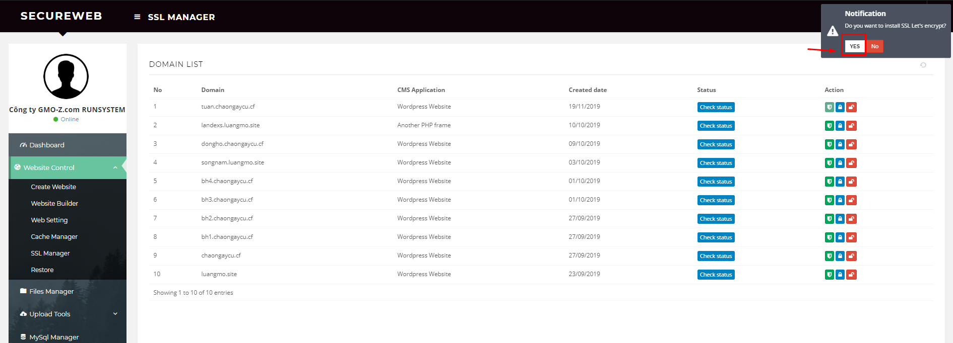The image size is (953, 343).
Task: Check status for tuan.chaongaycu.cf
Action: point(716,107)
